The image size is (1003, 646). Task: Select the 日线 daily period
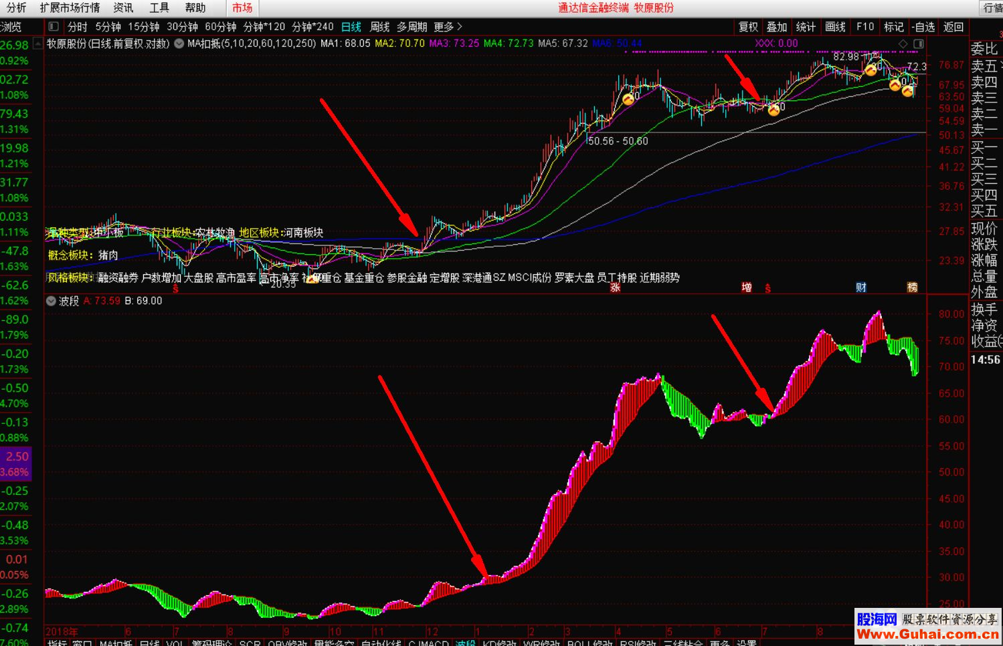(x=351, y=27)
